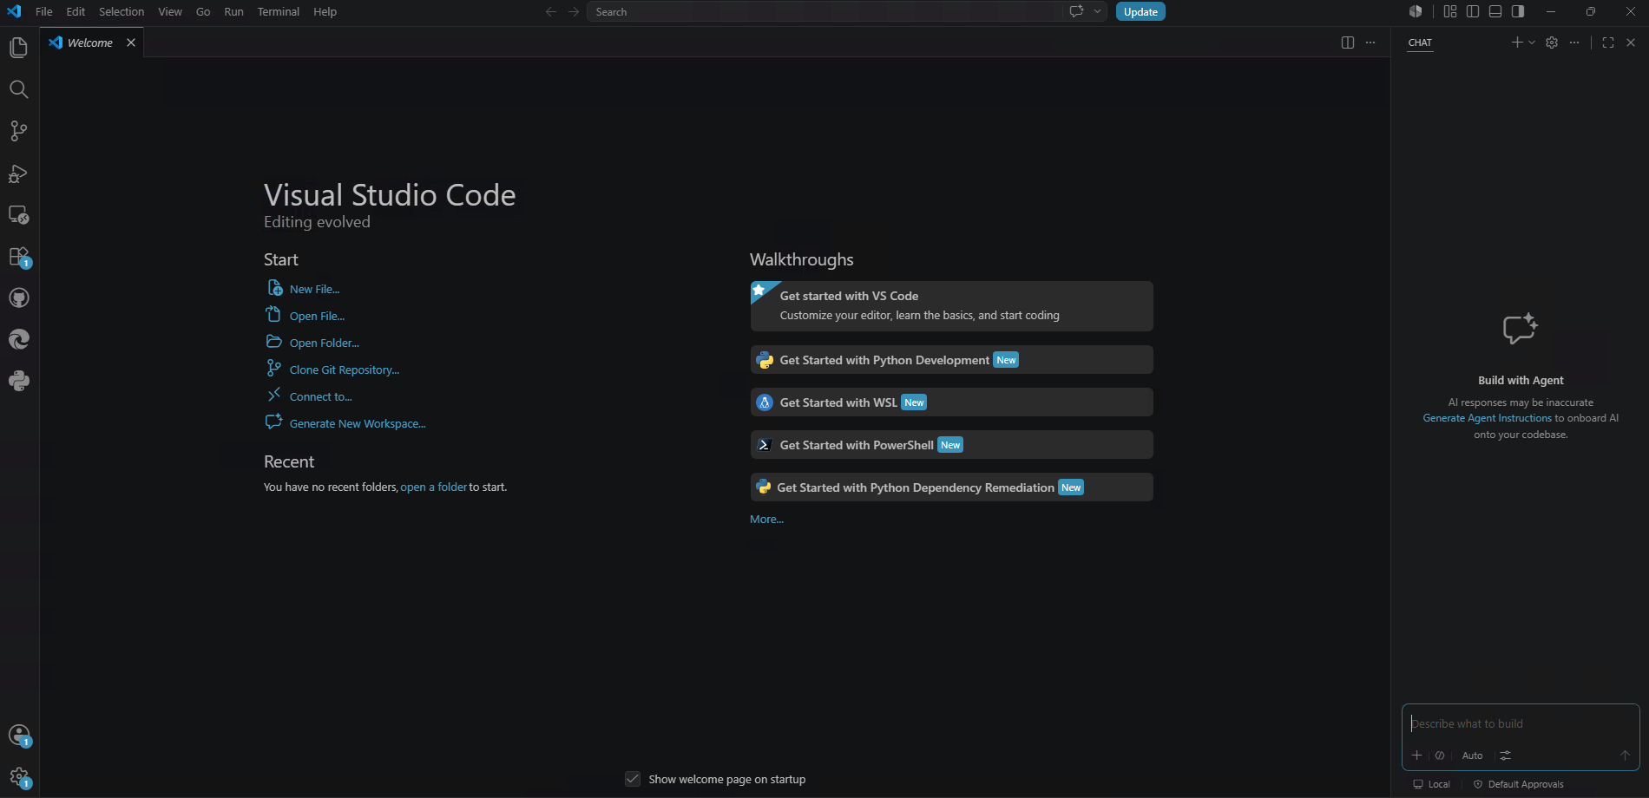The width and height of the screenshot is (1649, 798).
Task: Open the Terminal menu
Action: (x=279, y=12)
